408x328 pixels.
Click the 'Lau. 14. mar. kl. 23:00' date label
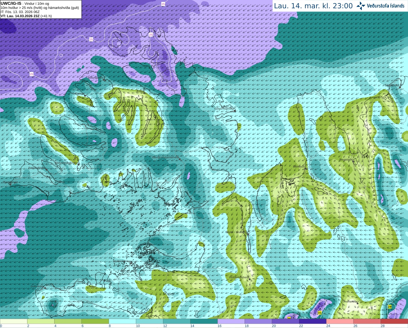tap(313, 6)
